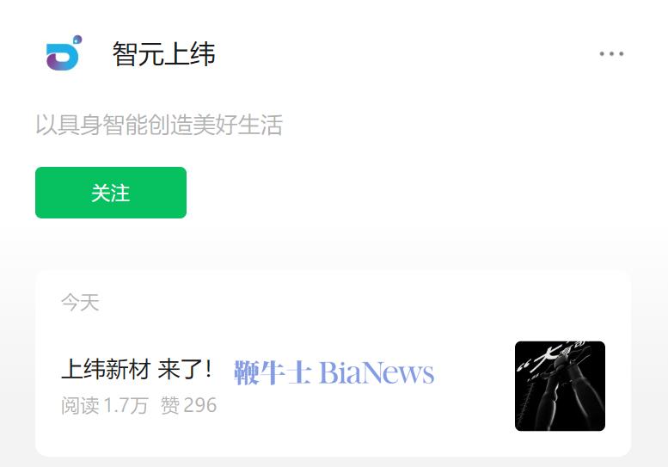Screen dimensions: 668x467
Task: Click the 智元上纬 blue-purple logo avatar
Action: pyautogui.click(x=64, y=52)
